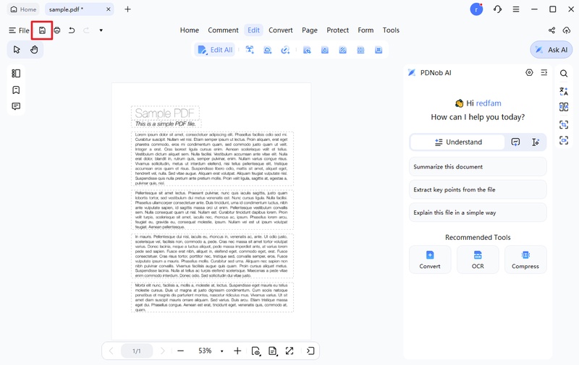Click the grayed-out Redo arrow

86,30
